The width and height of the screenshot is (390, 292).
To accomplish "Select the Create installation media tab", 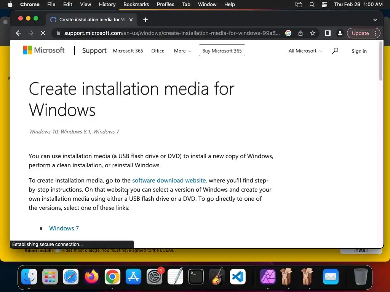I will point(91,20).
